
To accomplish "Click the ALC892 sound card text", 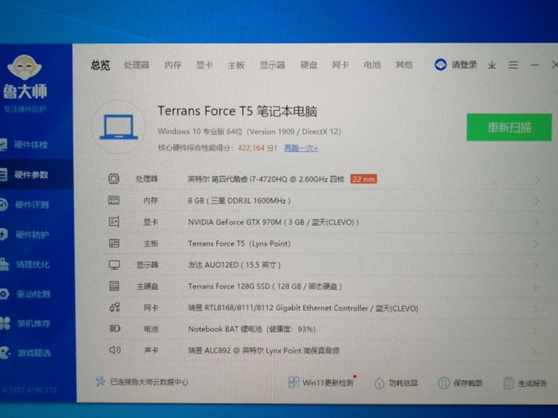I will click(264, 351).
